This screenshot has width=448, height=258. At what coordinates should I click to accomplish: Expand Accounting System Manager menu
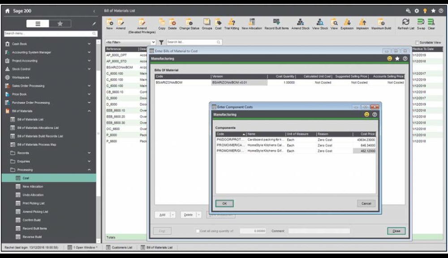tap(89, 52)
